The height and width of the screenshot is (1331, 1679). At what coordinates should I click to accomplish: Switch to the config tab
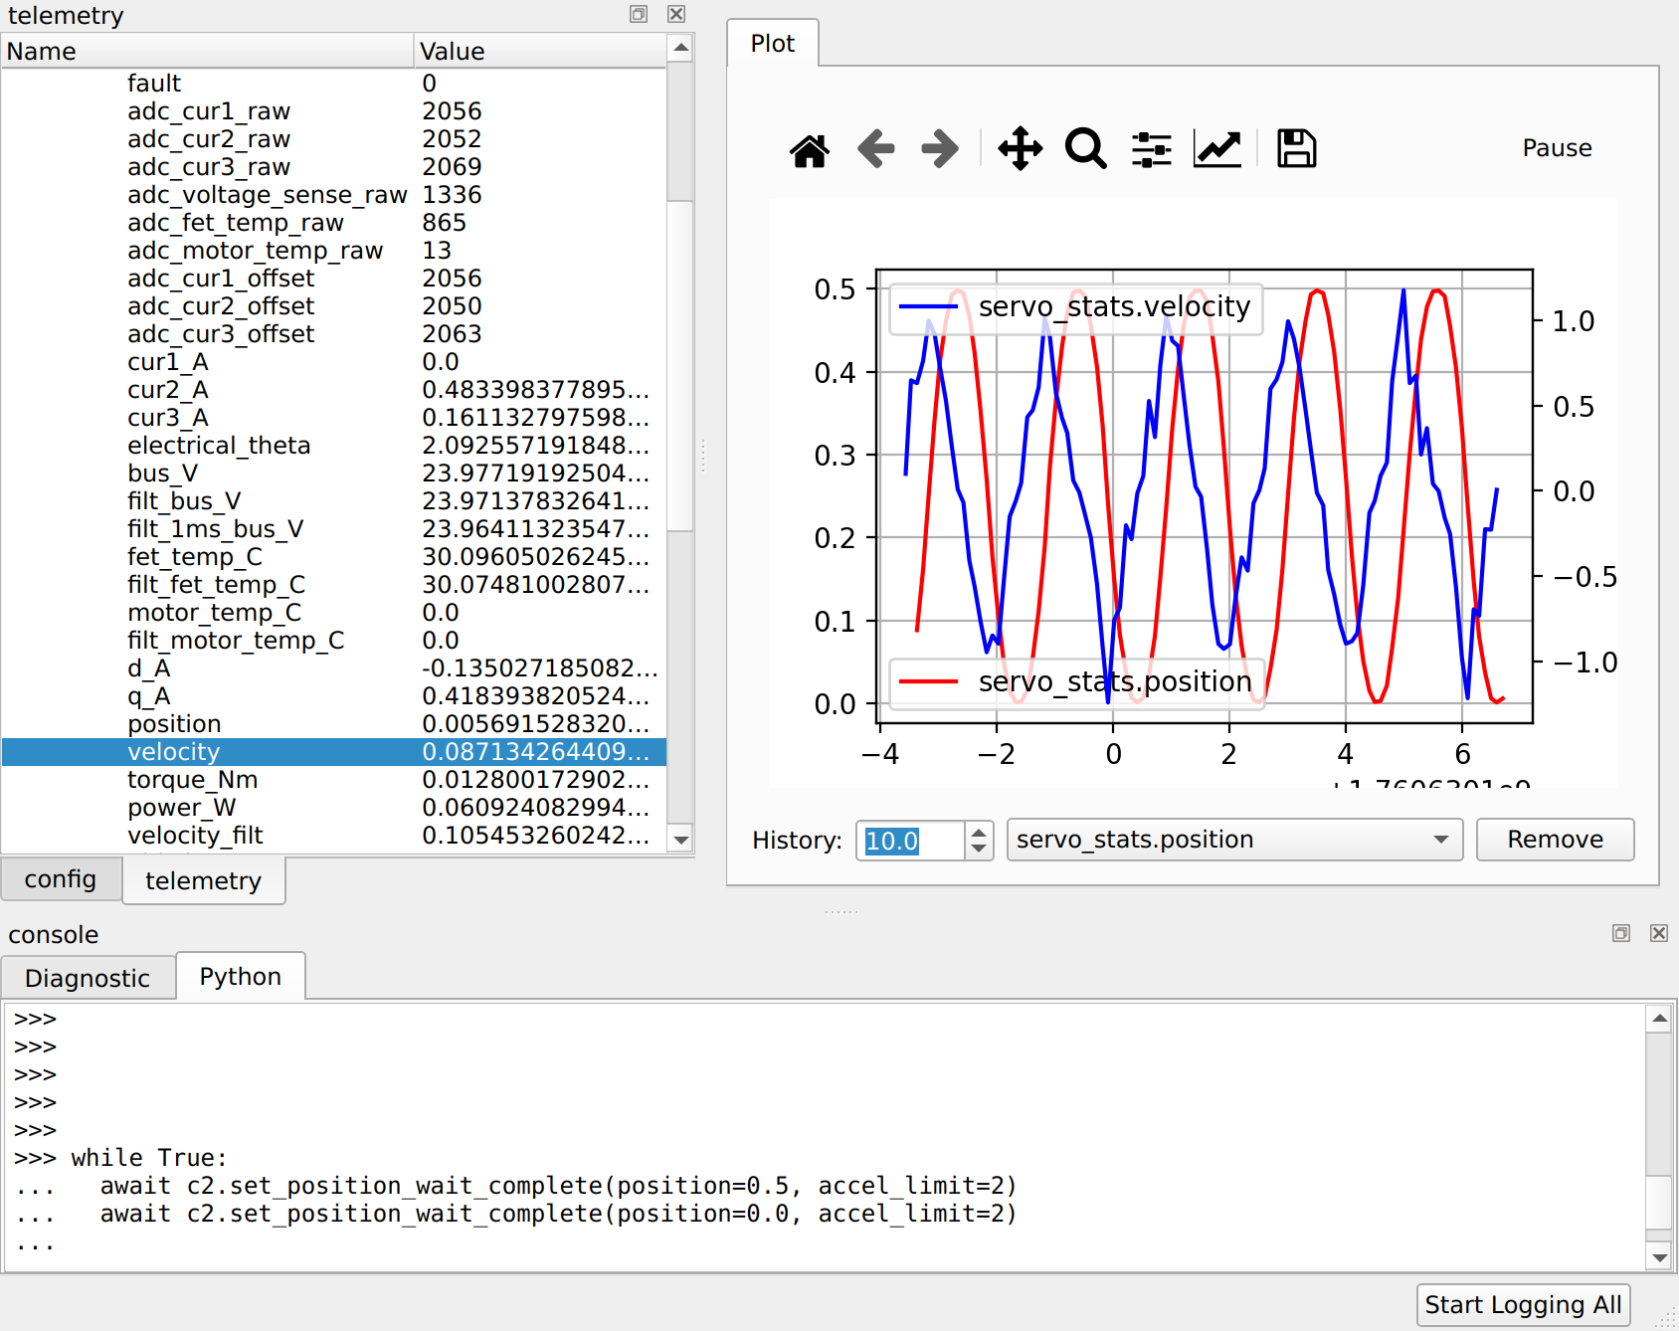61,879
